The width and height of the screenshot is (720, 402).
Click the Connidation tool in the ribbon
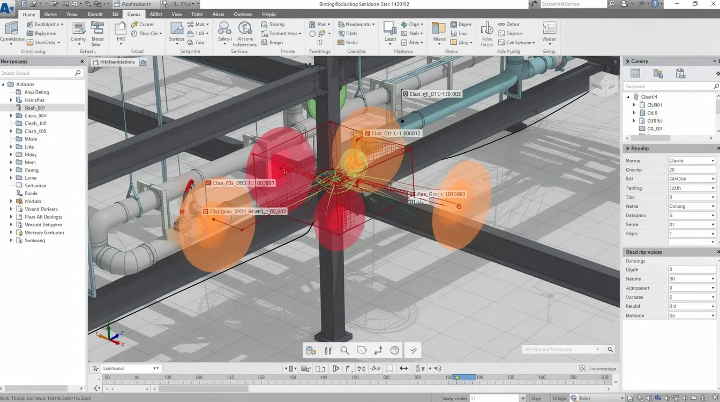point(13,32)
